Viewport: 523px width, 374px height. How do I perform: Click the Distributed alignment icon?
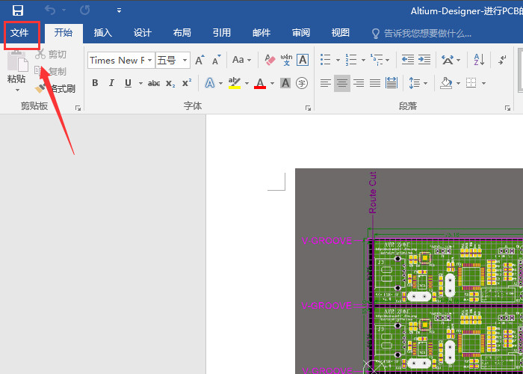392,83
